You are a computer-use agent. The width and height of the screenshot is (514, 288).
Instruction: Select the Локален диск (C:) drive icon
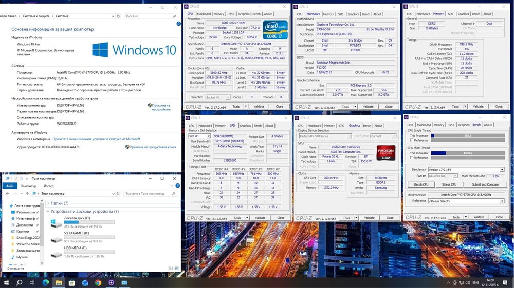click(x=56, y=223)
